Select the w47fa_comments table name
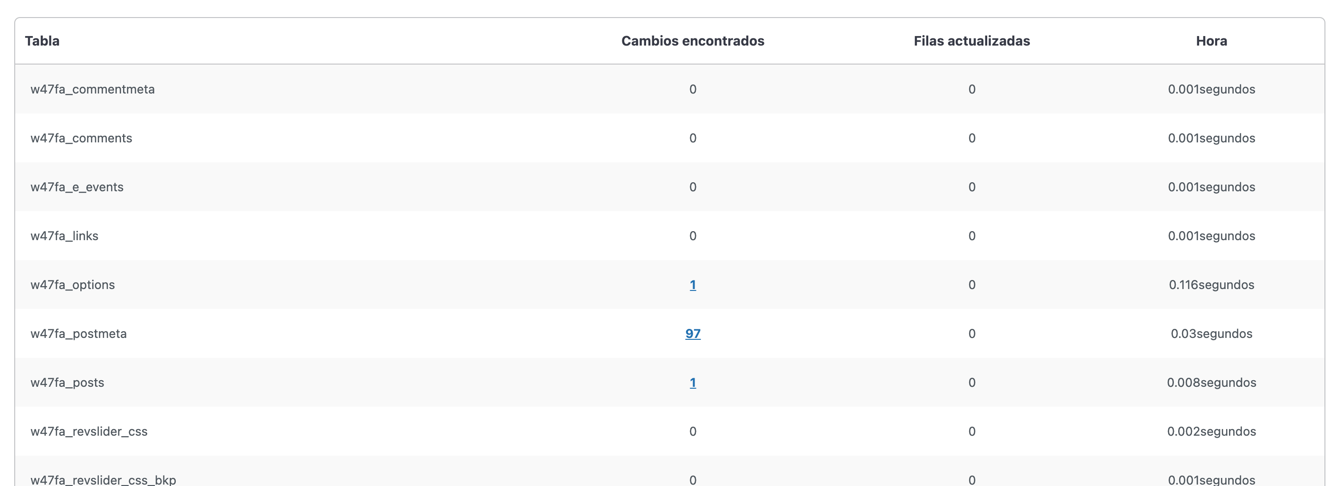This screenshot has width=1333, height=486. click(x=81, y=138)
